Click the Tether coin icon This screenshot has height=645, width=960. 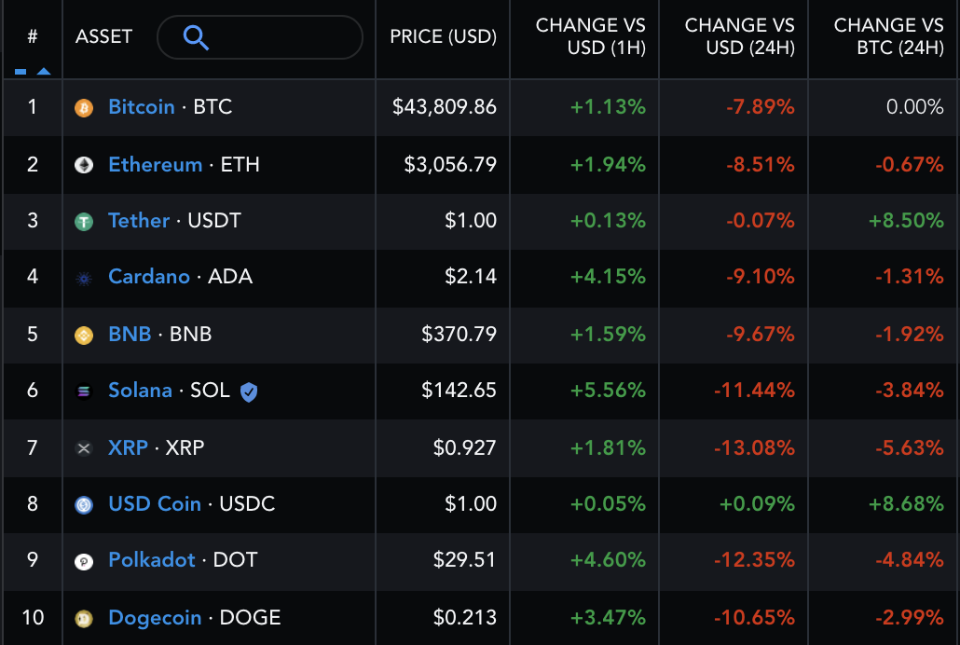click(x=84, y=222)
